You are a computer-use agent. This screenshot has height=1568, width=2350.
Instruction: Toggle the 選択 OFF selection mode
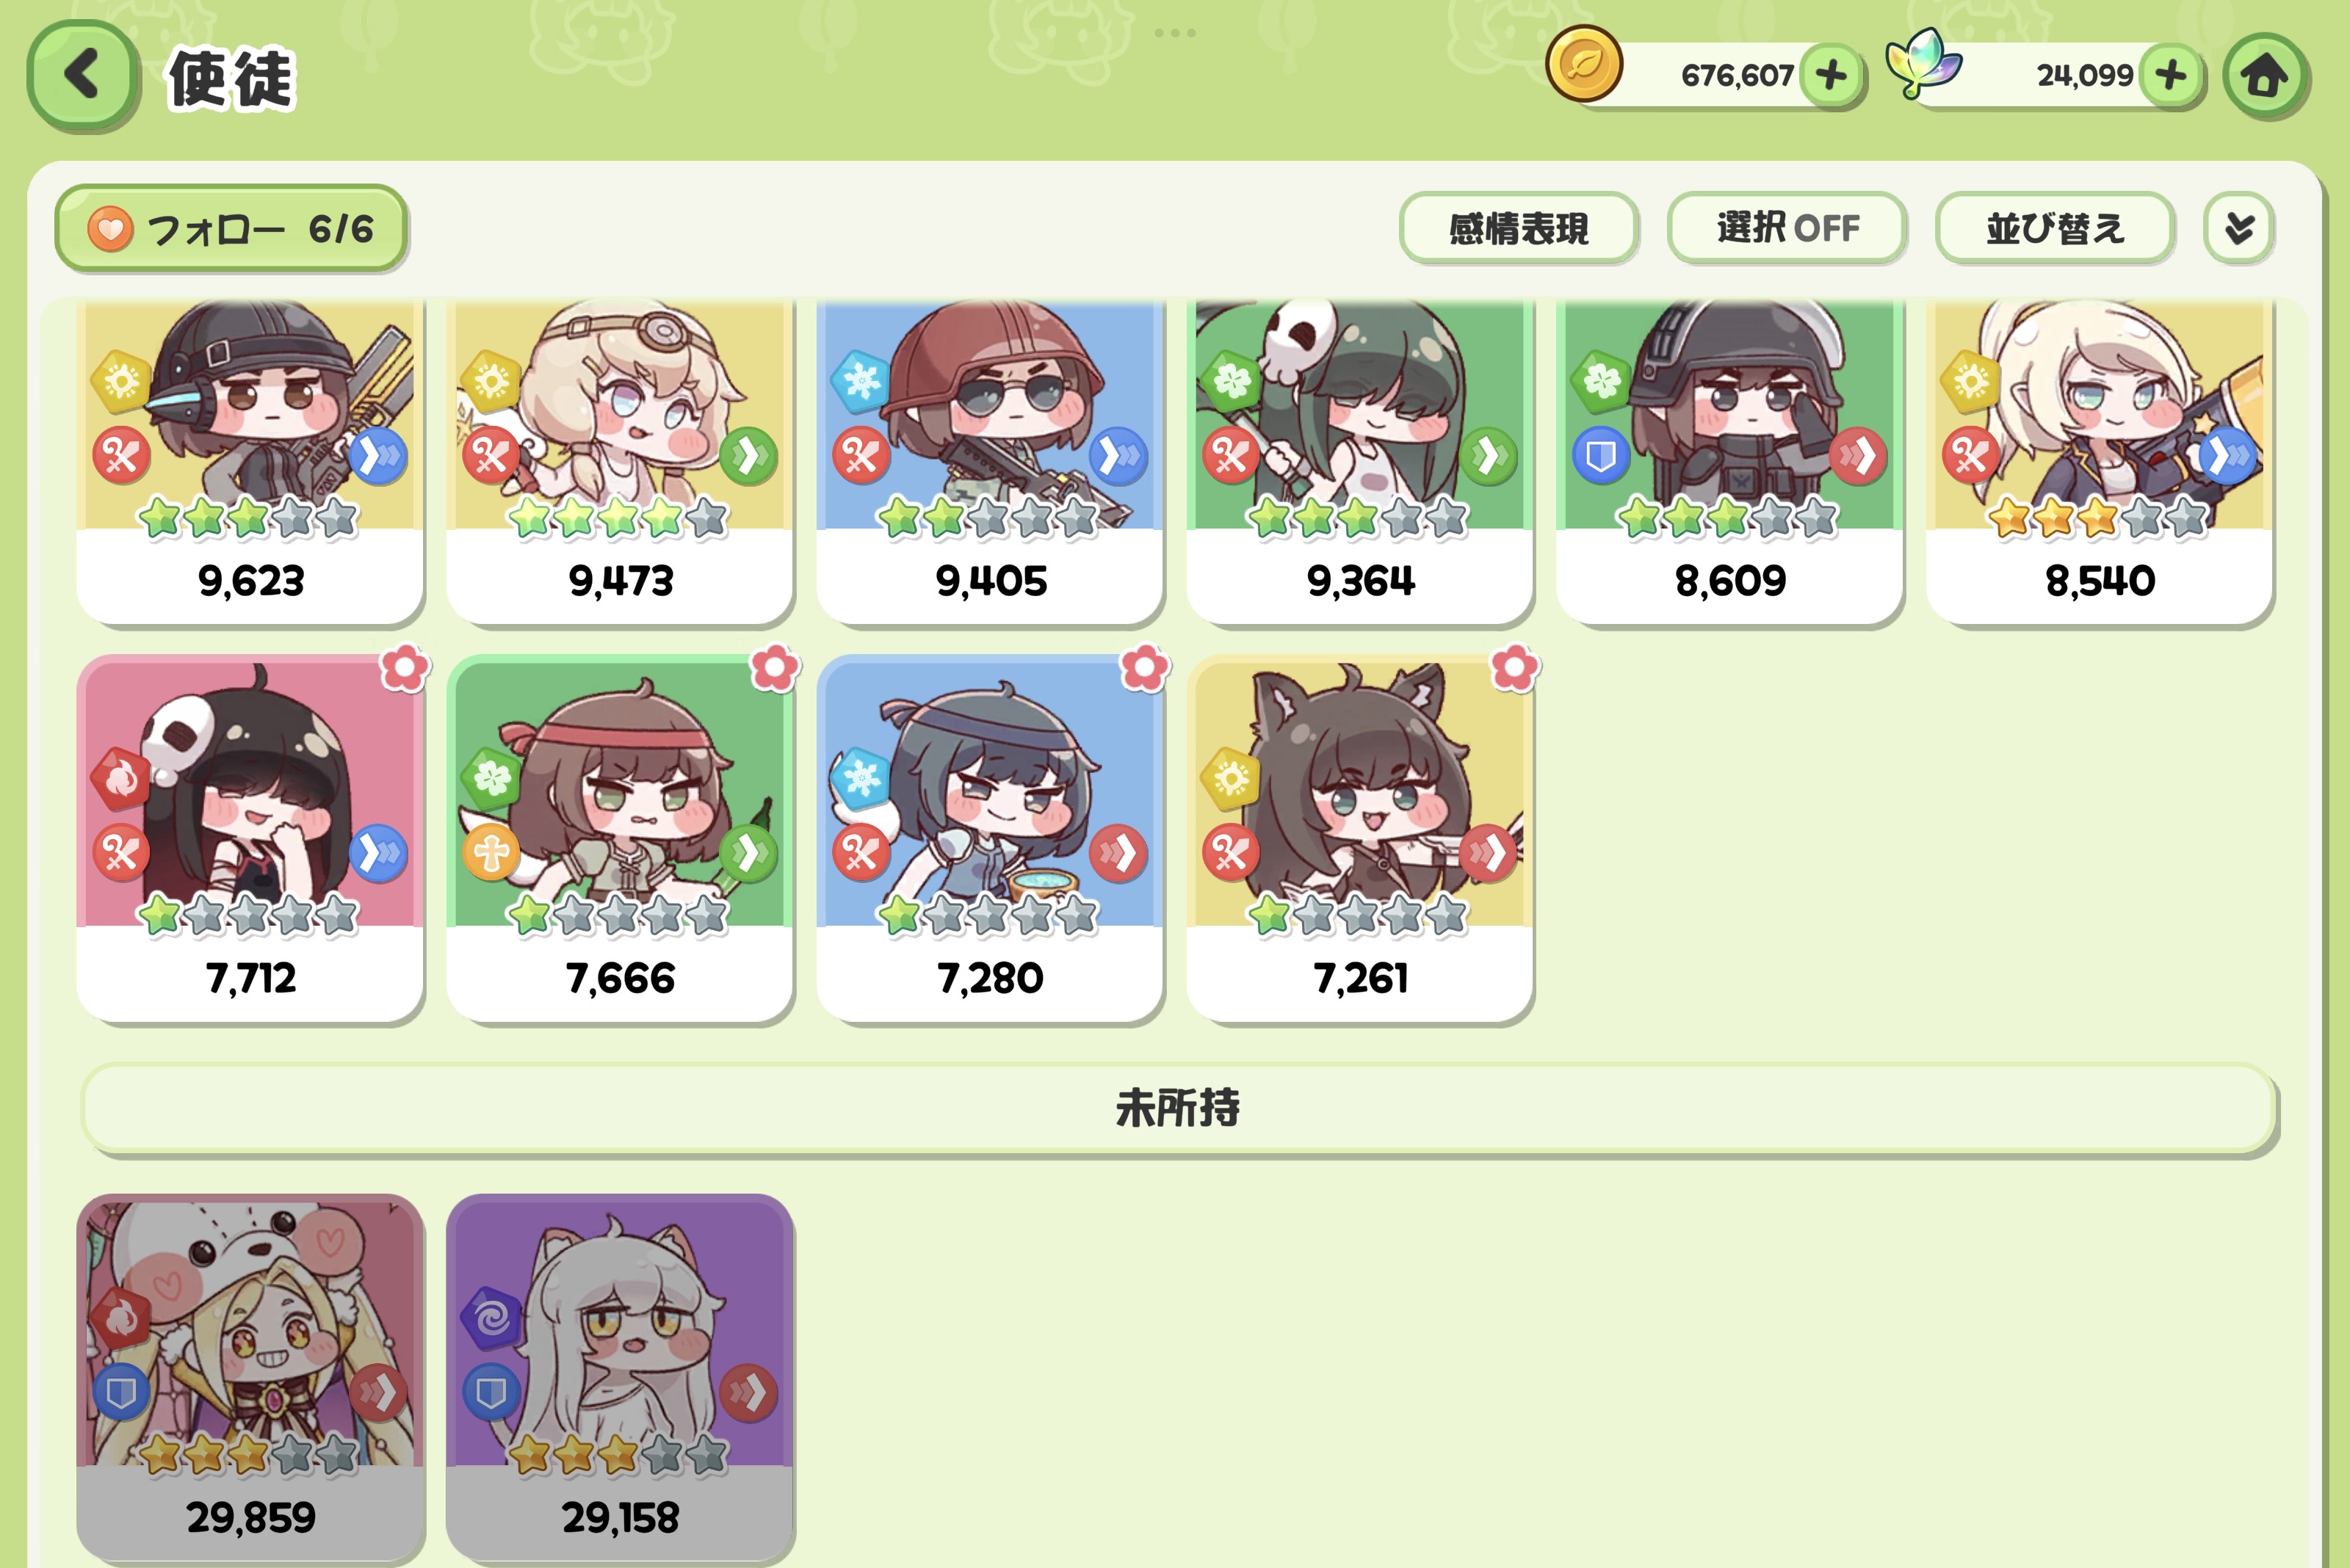tap(1787, 228)
